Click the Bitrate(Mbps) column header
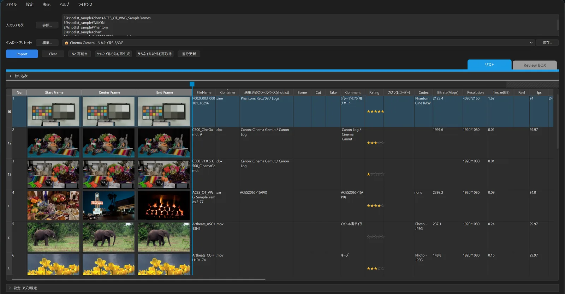565x294 pixels. [x=448, y=92]
